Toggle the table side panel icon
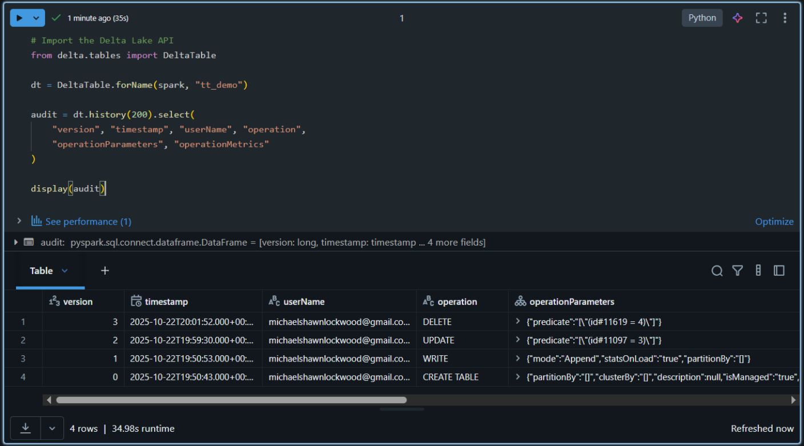This screenshot has width=804, height=446. pyautogui.click(x=779, y=271)
